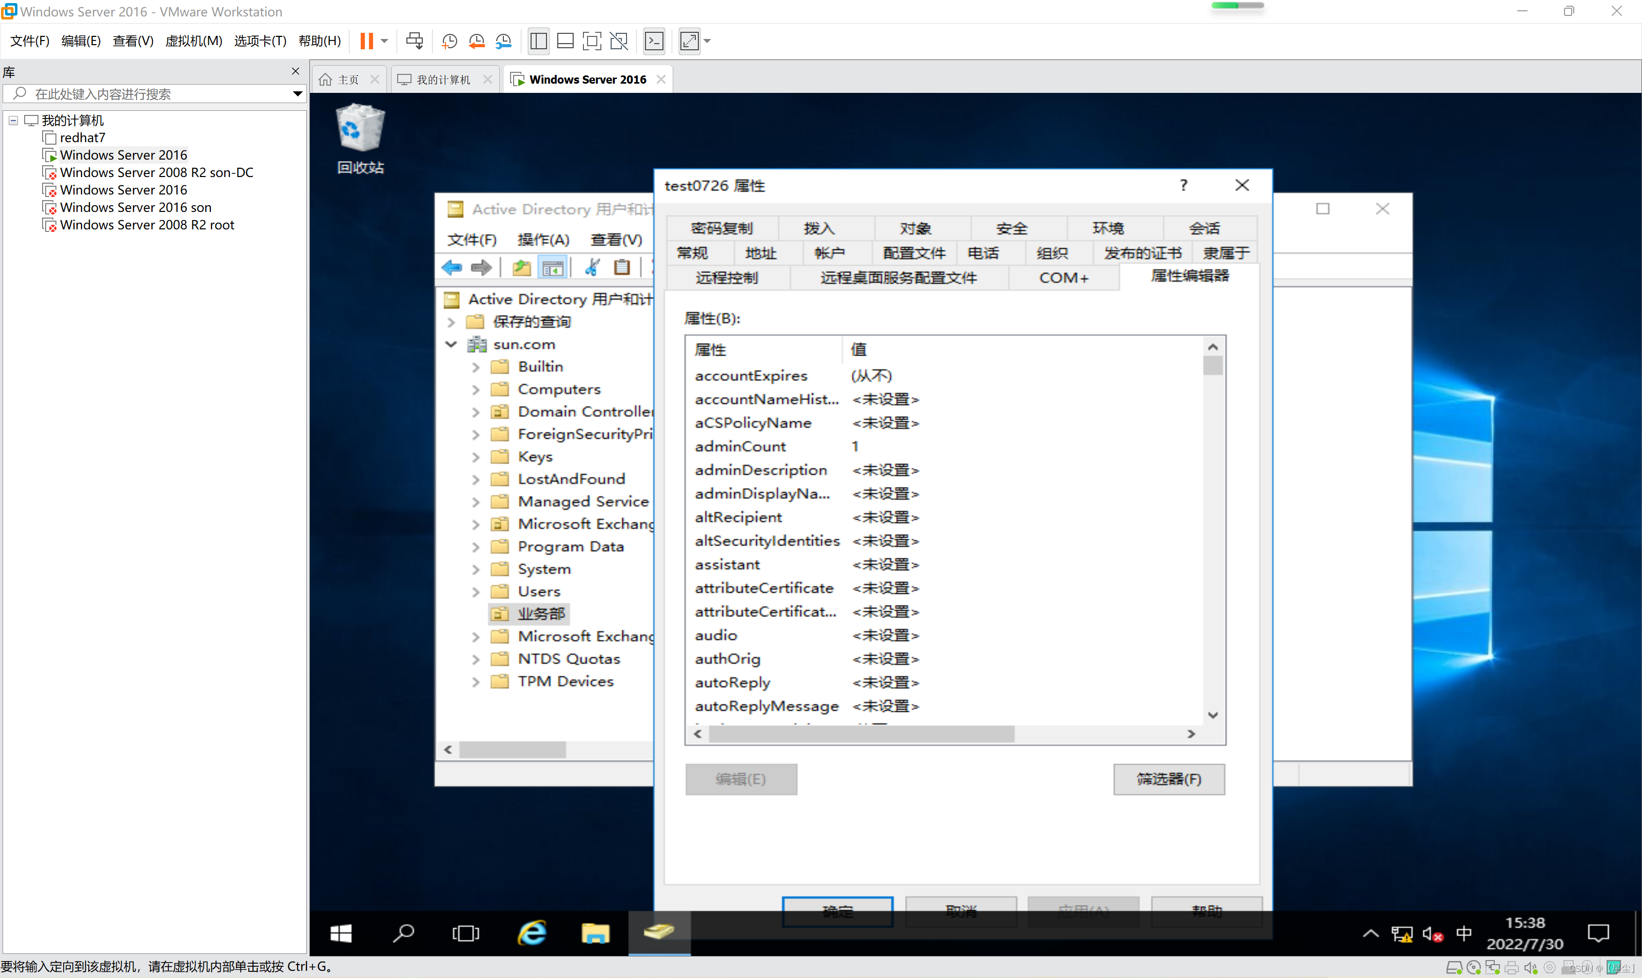Screen dimensions: 1642x978
Task: Enter full screen mode
Action: click(x=592, y=41)
